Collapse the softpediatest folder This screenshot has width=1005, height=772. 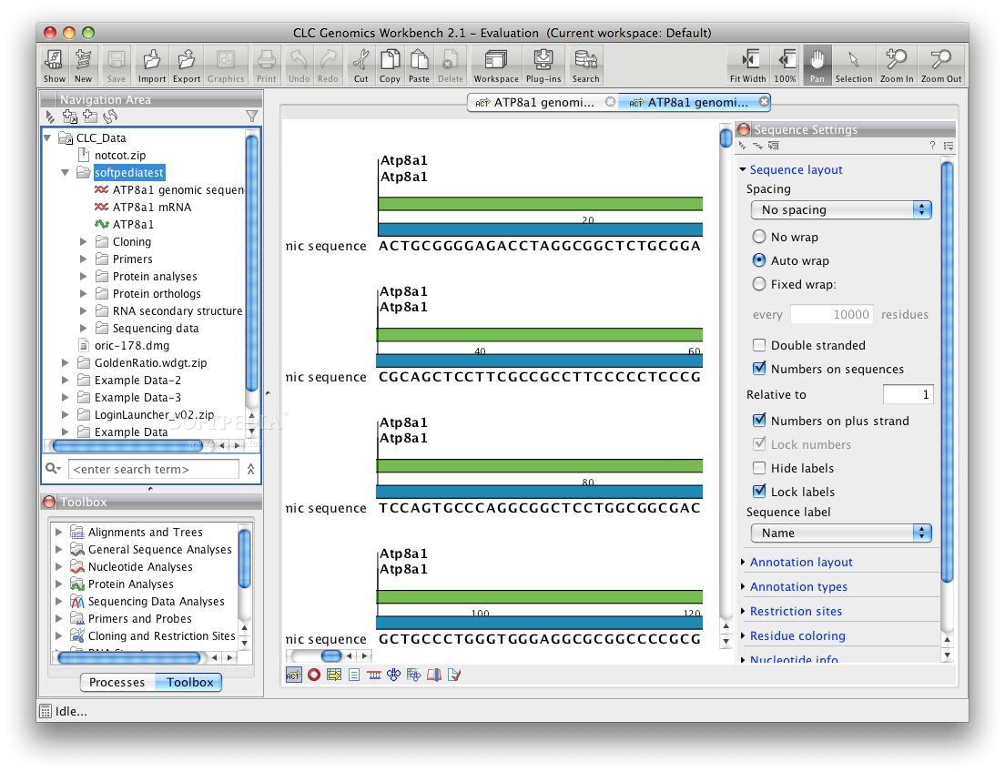(x=65, y=172)
